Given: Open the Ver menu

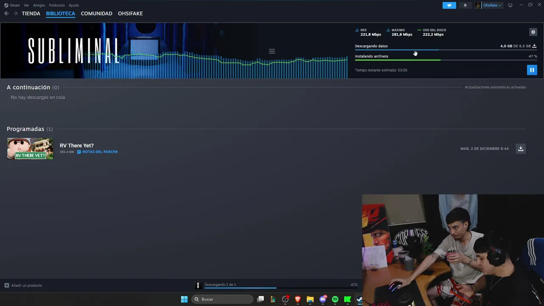Looking at the screenshot, I should coord(26,5).
